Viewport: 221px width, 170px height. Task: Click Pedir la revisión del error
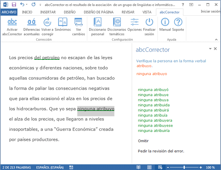pos(161,151)
